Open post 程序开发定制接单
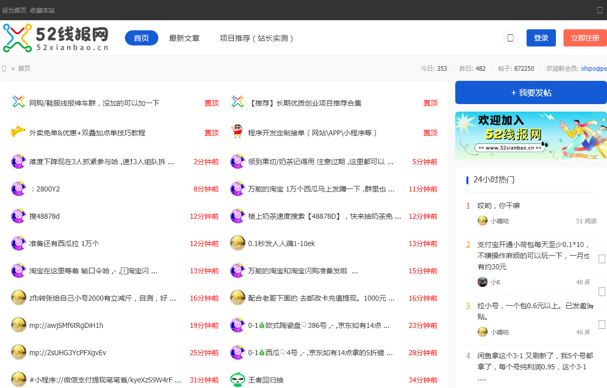The width and height of the screenshot is (607, 388). click(313, 133)
